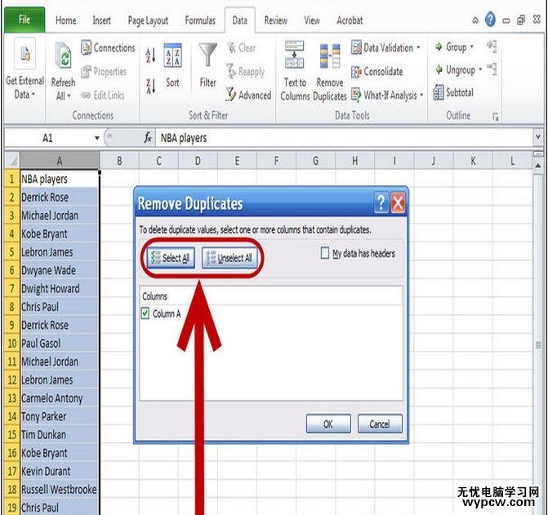548x515 pixels.
Task: Reapply the filter
Action: [x=245, y=72]
